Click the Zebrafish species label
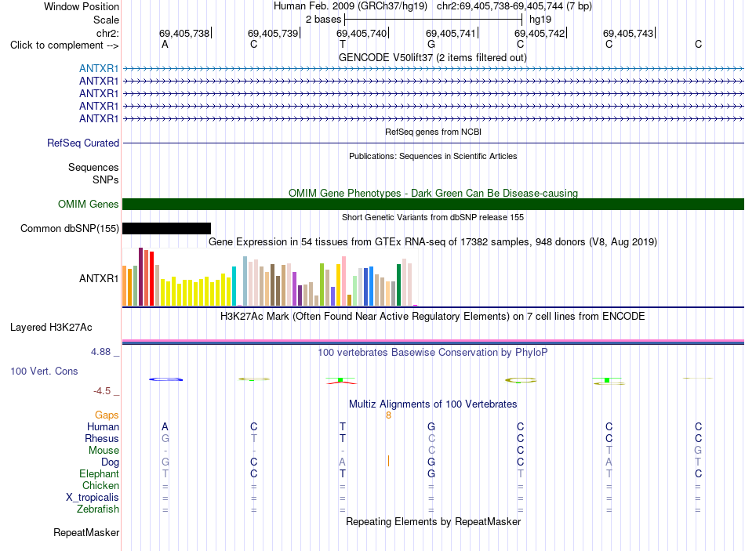Image resolution: width=745 pixels, height=551 pixels. (x=98, y=509)
